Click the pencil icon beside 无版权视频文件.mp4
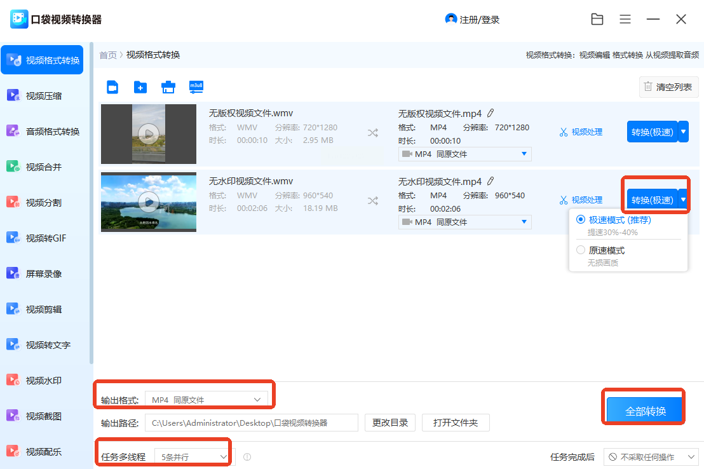Viewport: 704px width, 469px height. 491,114
